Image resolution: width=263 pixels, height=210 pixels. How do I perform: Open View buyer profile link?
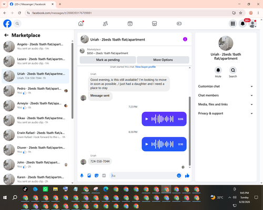pyautogui.click(x=145, y=67)
